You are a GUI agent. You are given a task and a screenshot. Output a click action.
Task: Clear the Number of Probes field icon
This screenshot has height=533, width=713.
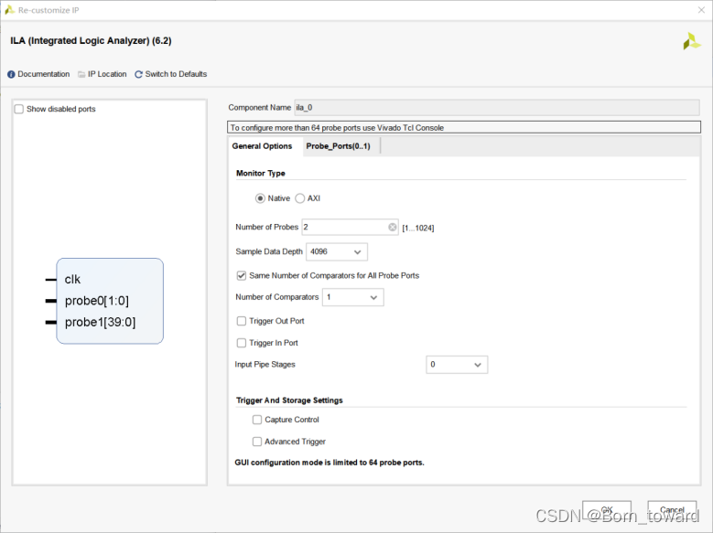point(393,227)
